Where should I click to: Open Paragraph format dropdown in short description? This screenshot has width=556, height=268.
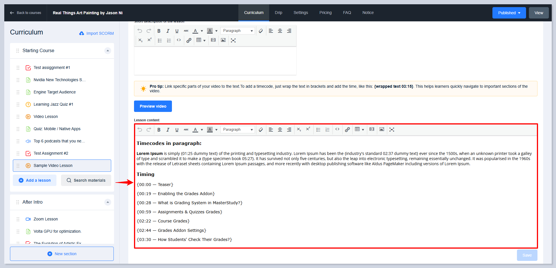(238, 31)
